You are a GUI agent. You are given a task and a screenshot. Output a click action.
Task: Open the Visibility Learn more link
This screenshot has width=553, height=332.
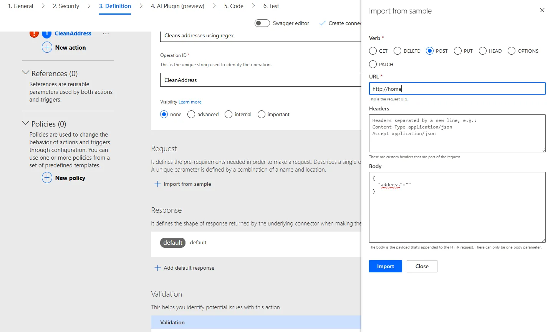pos(190,102)
